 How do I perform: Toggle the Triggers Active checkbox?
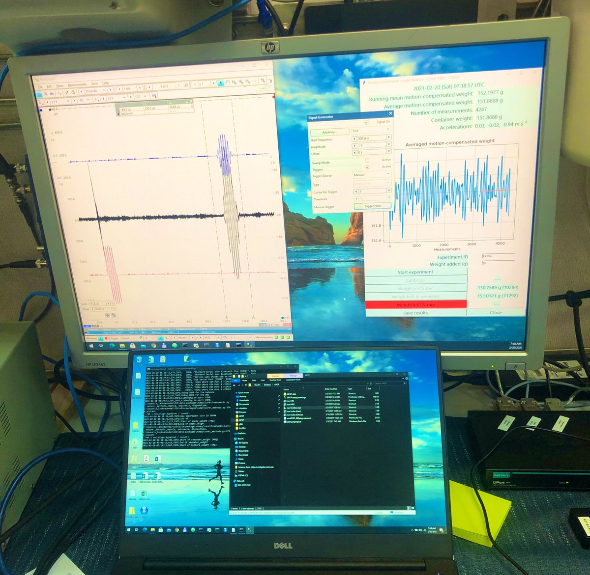(x=367, y=167)
